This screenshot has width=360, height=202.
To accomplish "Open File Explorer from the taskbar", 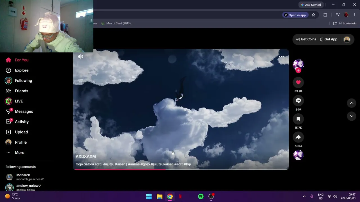I will (x=159, y=196).
